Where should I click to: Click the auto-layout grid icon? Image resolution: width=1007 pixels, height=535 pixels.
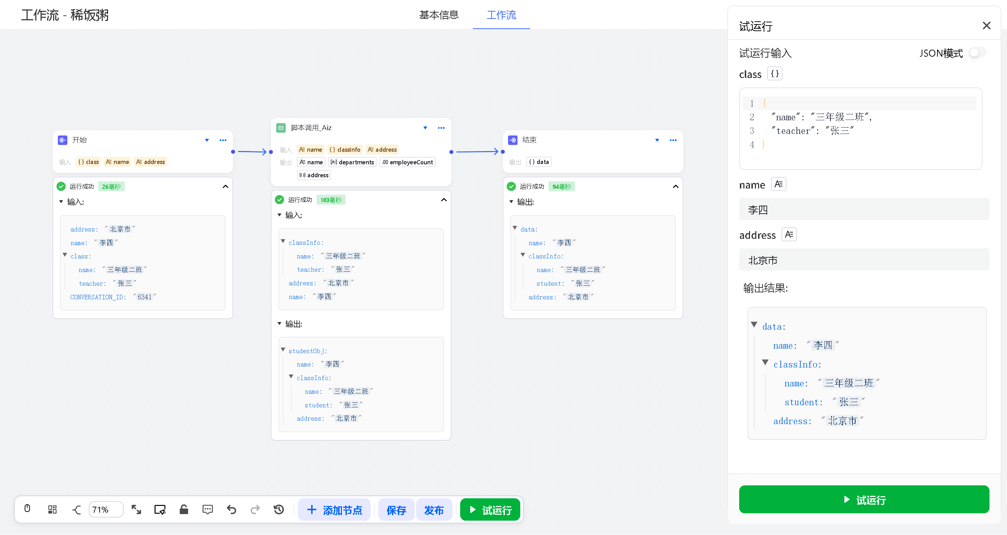[x=52, y=509]
